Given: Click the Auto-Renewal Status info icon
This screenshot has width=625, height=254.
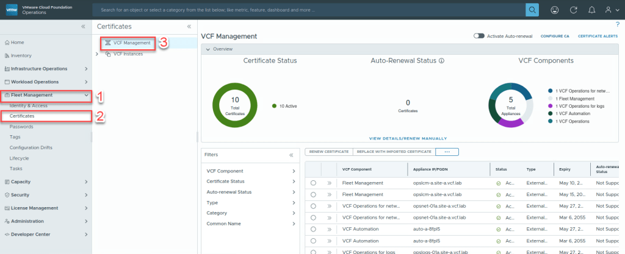Looking at the screenshot, I should (x=441, y=61).
